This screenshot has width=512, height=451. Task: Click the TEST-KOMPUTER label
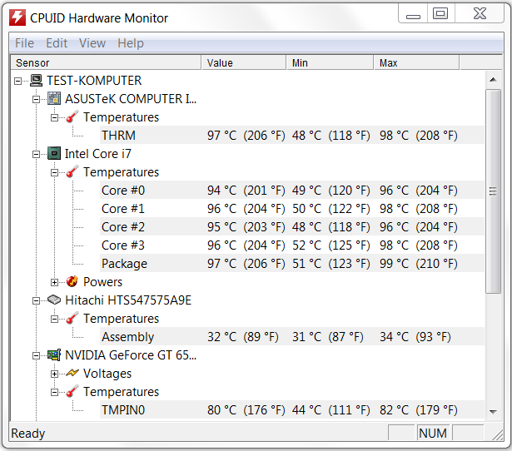pos(94,80)
